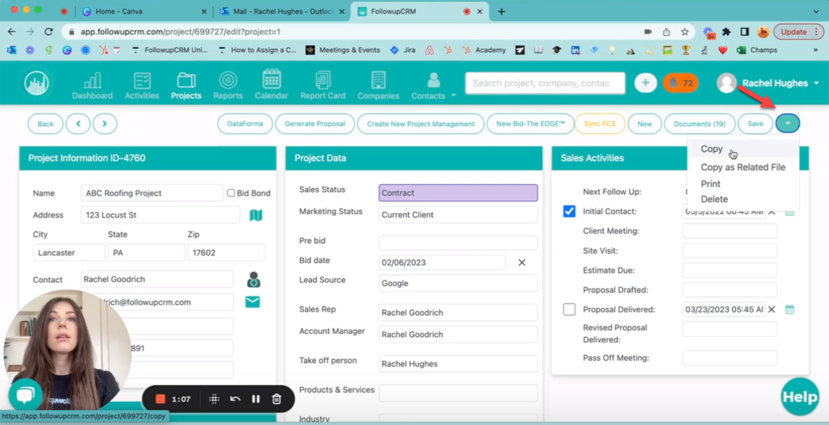Collapse the teal more-actions dropdown button

788,123
